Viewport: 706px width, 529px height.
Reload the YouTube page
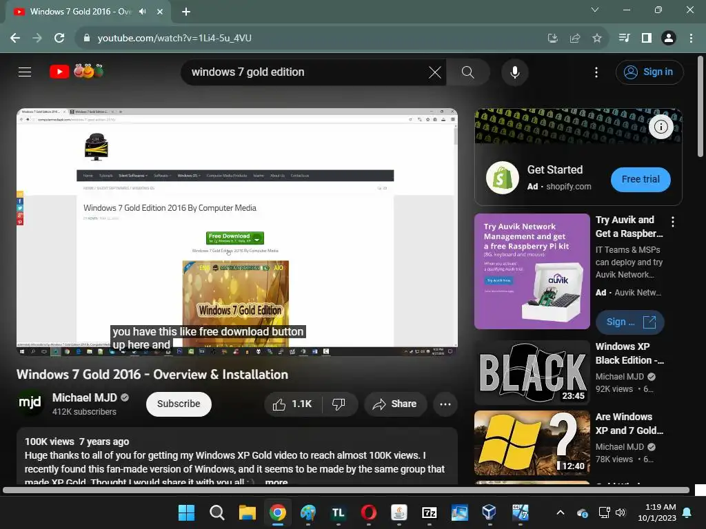point(59,39)
